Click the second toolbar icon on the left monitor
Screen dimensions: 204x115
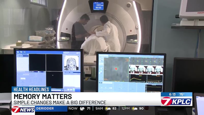click(21, 52)
